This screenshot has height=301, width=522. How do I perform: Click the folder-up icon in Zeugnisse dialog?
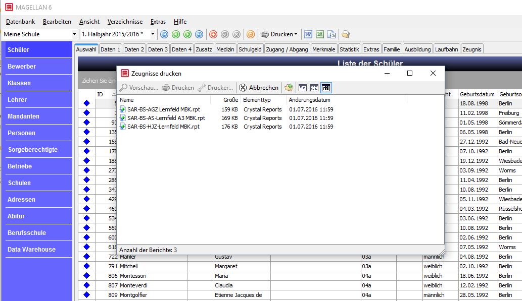click(x=289, y=88)
